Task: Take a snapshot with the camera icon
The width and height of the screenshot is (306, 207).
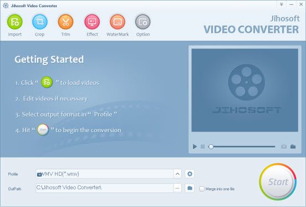Action: point(284,147)
